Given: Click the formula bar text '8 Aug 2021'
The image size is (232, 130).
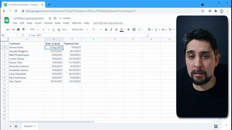Looking at the screenshot, I should (x=35, y=35).
